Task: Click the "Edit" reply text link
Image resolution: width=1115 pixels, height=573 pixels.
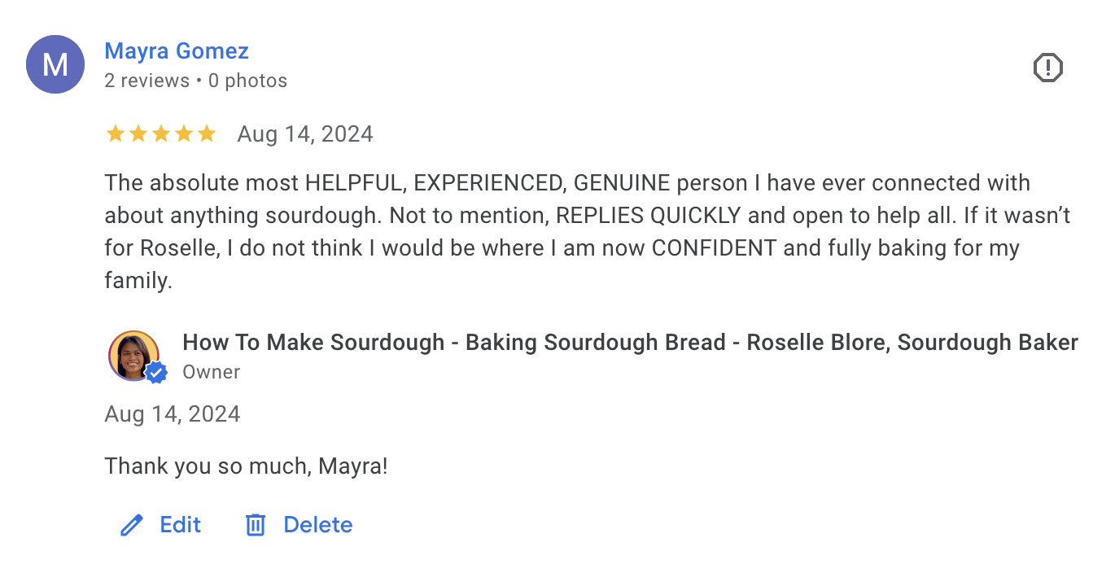Action: pyautogui.click(x=180, y=525)
